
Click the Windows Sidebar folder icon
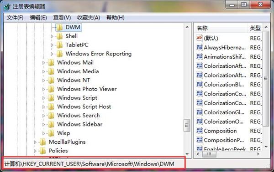point(51,125)
